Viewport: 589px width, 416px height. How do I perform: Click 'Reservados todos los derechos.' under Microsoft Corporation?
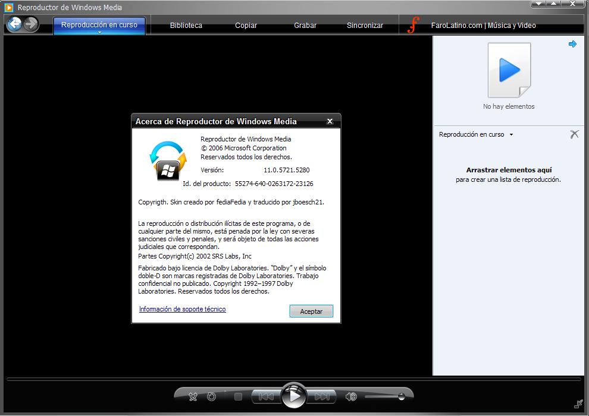click(246, 157)
